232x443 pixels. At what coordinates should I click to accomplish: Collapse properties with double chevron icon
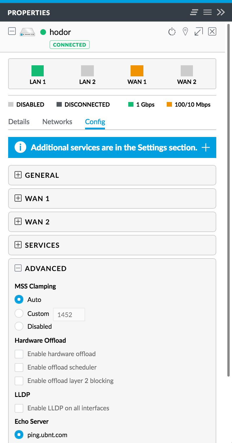tap(221, 12)
